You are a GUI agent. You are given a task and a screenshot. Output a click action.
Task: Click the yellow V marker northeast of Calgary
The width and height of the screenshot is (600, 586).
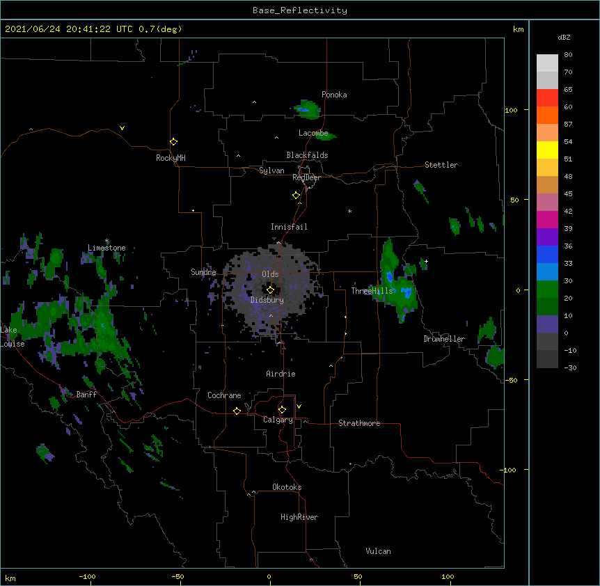(x=299, y=406)
